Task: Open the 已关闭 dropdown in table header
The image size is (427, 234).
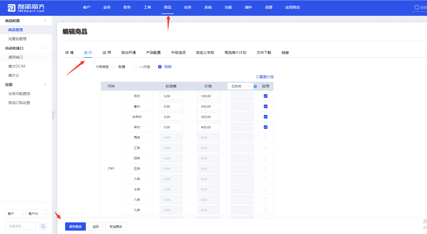Action: [x=240, y=86]
